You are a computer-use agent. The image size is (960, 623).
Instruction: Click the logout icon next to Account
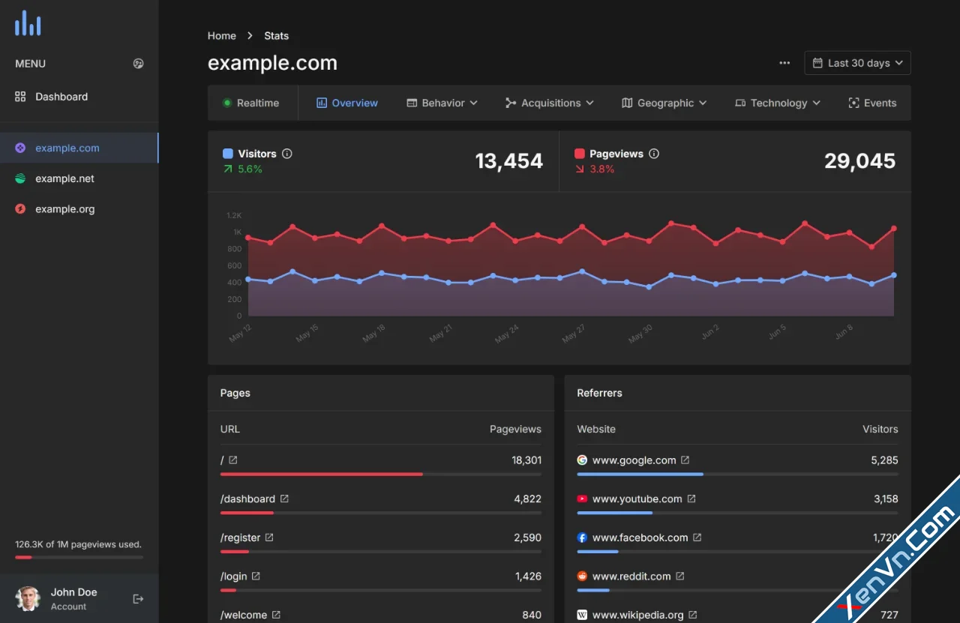pyautogui.click(x=138, y=598)
